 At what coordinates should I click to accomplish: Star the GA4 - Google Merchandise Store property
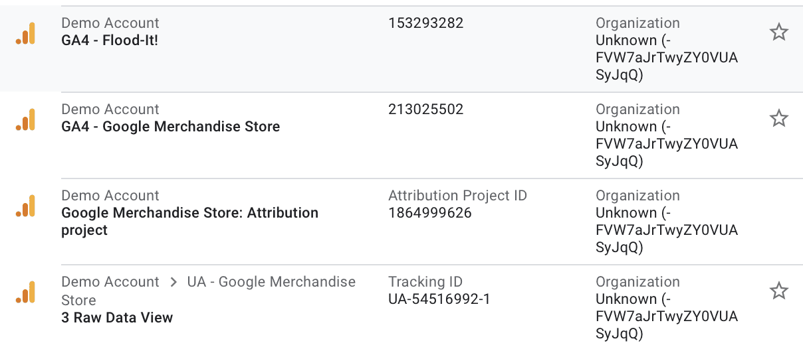[x=778, y=118]
